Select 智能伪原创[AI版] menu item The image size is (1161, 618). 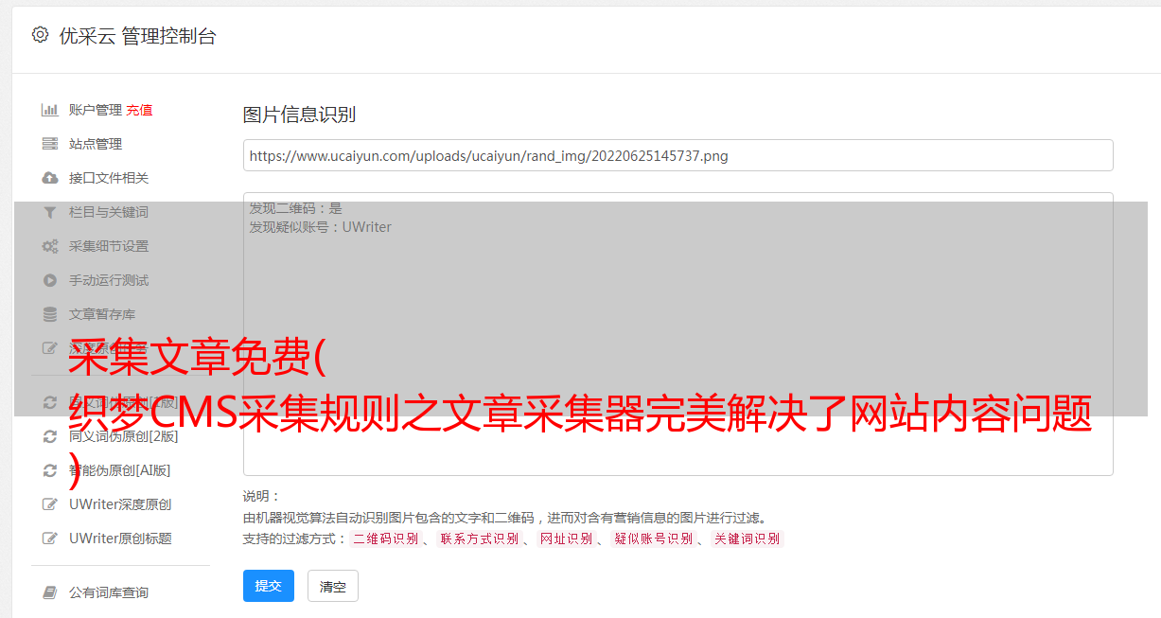coord(119,470)
